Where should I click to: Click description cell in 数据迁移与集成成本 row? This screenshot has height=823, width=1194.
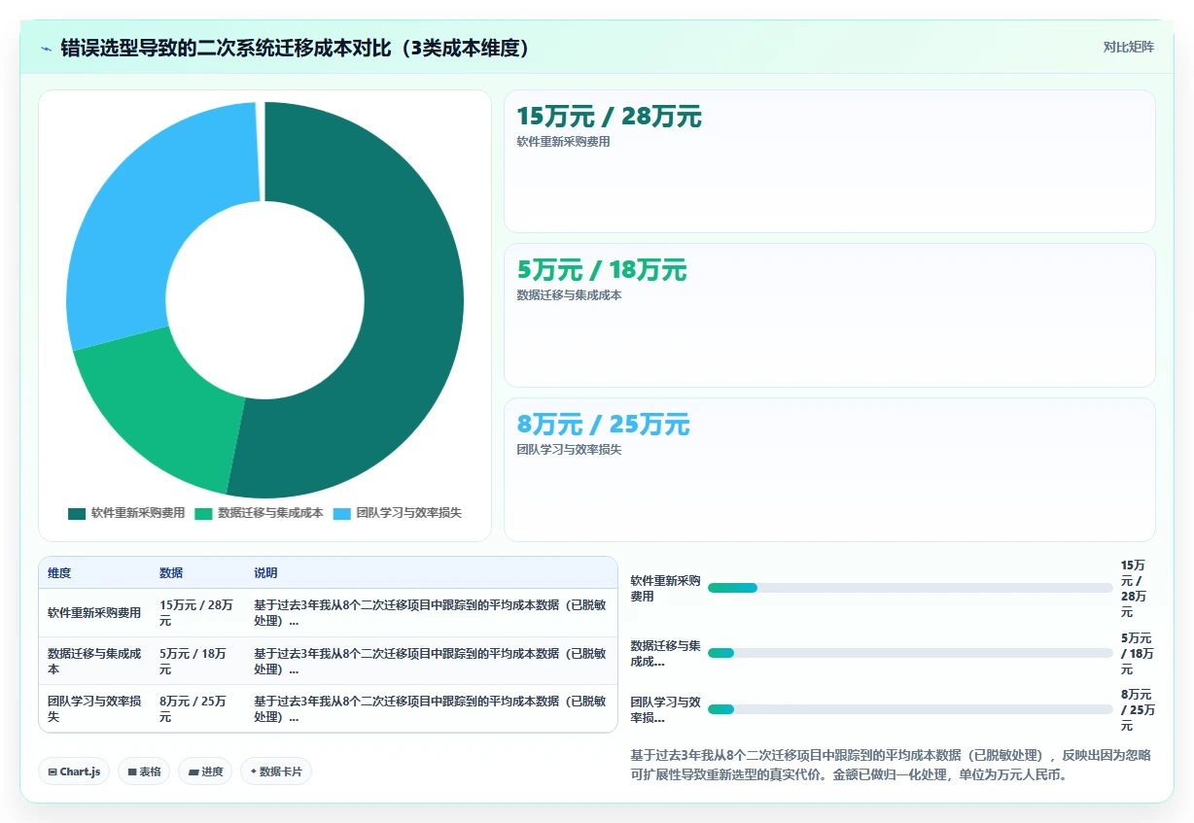point(430,661)
